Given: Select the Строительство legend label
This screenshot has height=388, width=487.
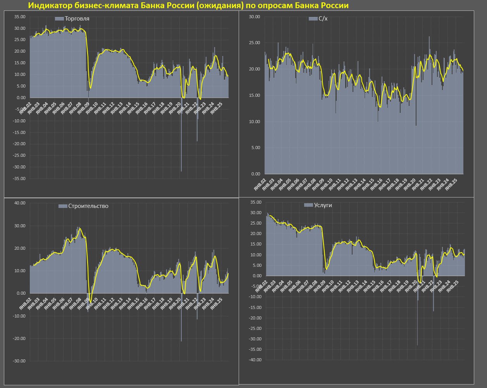Looking at the screenshot, I should click(x=88, y=206).
